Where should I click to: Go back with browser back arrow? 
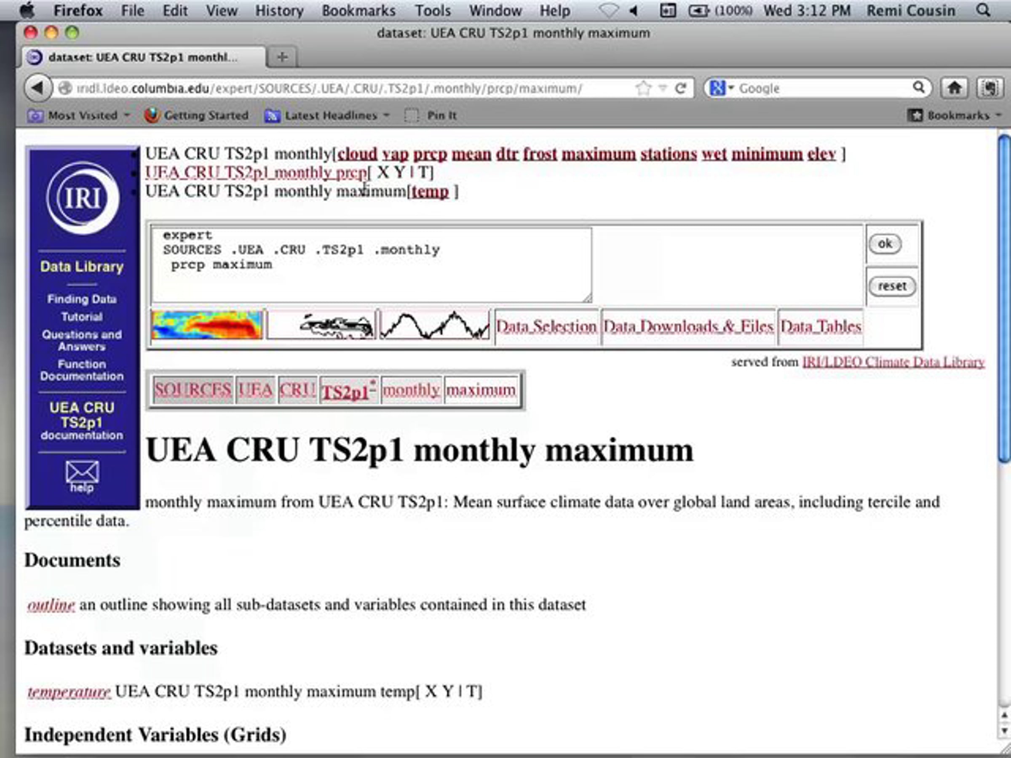pyautogui.click(x=38, y=88)
